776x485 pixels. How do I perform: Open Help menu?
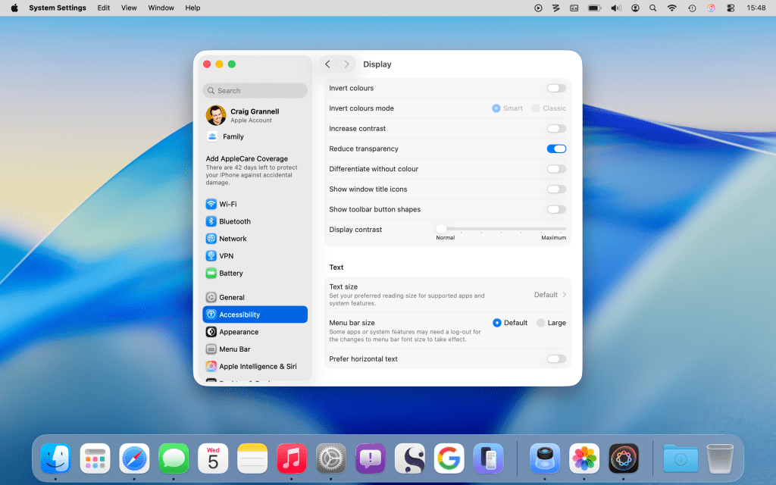(192, 8)
